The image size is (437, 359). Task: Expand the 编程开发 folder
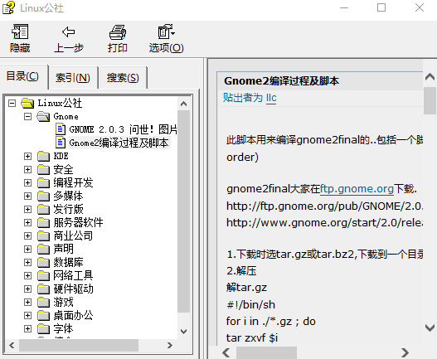tap(27, 183)
